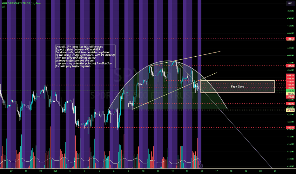This screenshot has width=296, height=174.
Task: Select 448.00 on the price scale
Action: (x=291, y=26)
